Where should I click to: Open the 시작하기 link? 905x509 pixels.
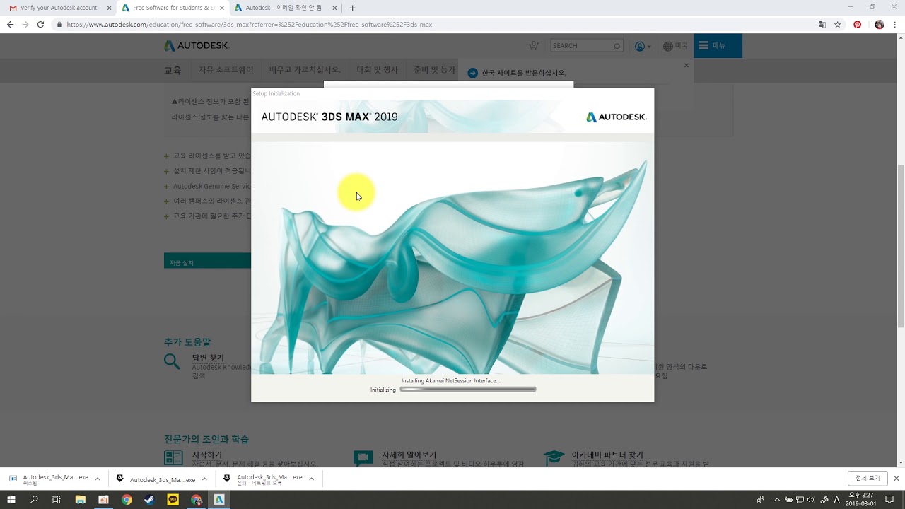(x=207, y=455)
